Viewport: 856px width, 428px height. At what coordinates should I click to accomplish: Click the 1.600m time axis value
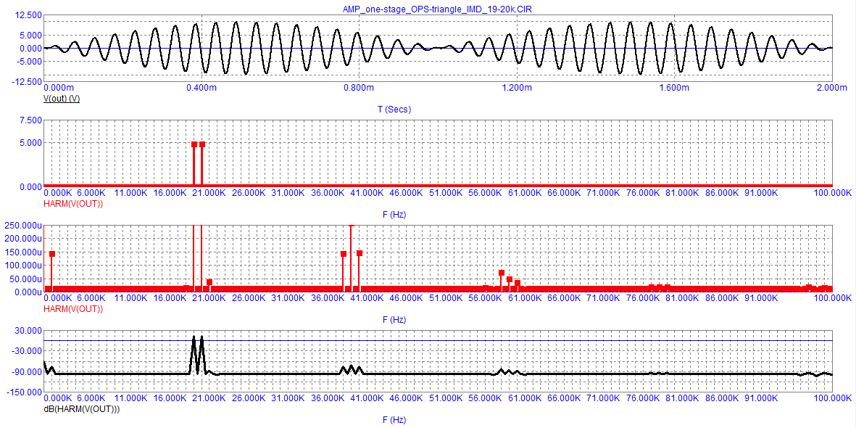(674, 88)
